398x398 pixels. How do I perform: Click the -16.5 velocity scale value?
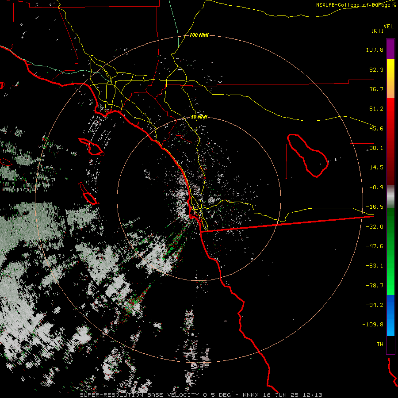375,207
